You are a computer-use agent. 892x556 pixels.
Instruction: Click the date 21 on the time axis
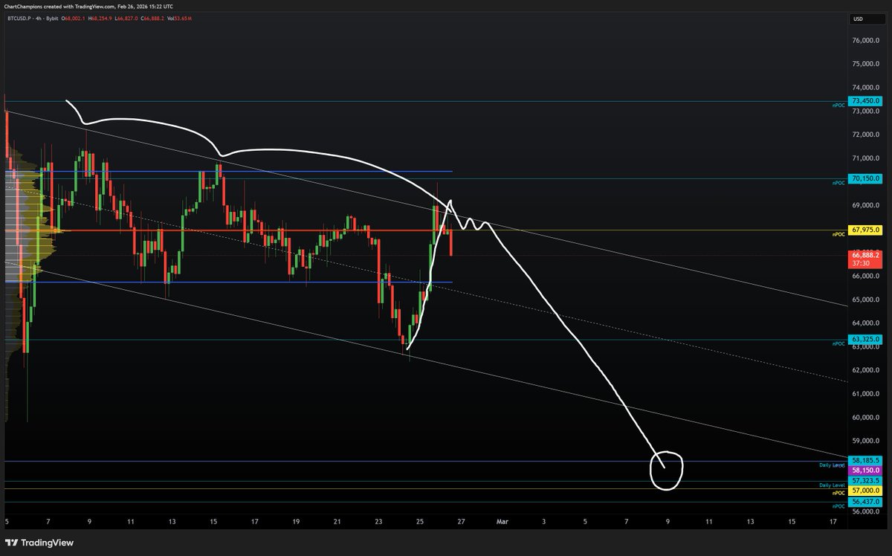[x=337, y=522]
